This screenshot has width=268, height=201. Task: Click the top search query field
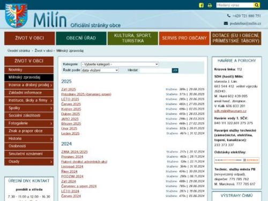click(x=235, y=5)
